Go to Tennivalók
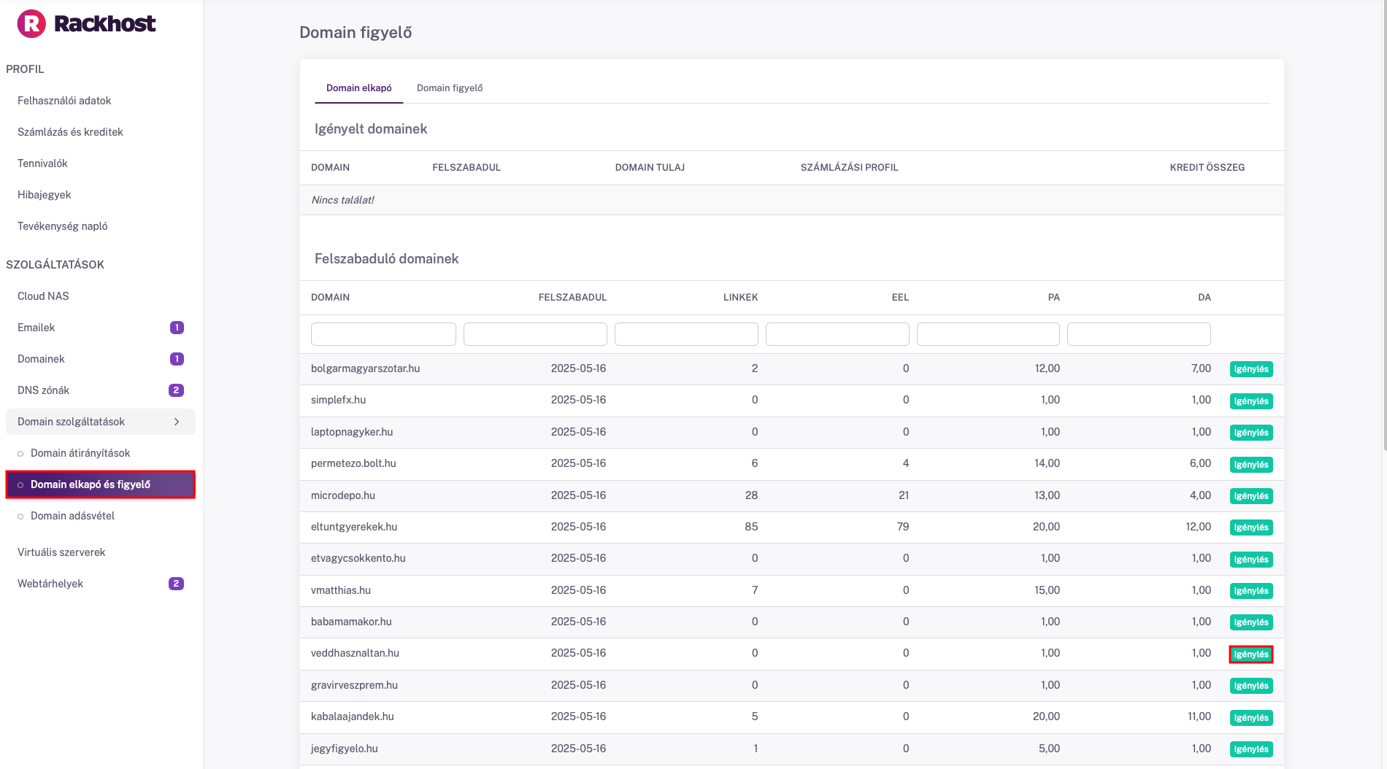Viewport: 1387px width, 769px height. point(42,163)
